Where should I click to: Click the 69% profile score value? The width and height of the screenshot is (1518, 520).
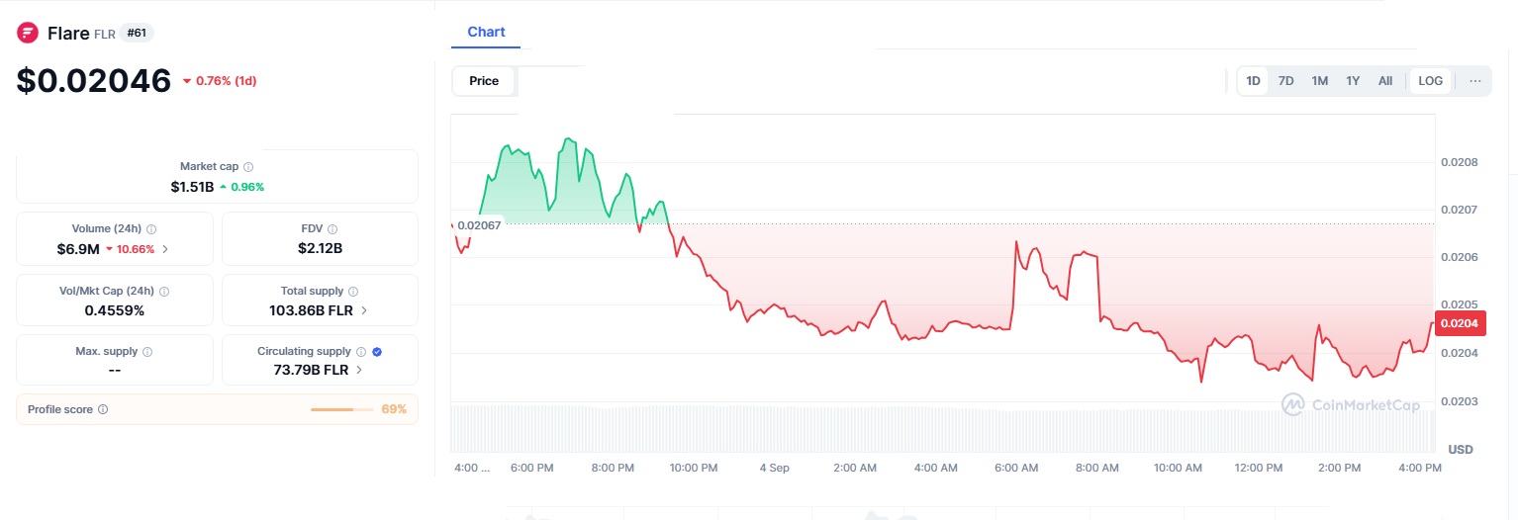pyautogui.click(x=394, y=409)
